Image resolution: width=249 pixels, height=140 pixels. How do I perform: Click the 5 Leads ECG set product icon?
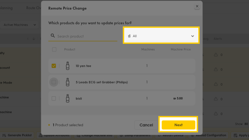pyautogui.click(x=68, y=82)
